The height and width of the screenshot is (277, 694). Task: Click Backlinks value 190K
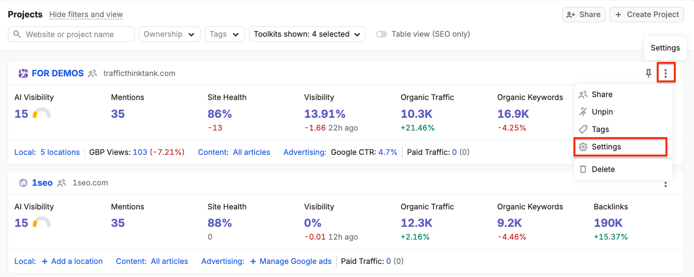click(x=608, y=223)
